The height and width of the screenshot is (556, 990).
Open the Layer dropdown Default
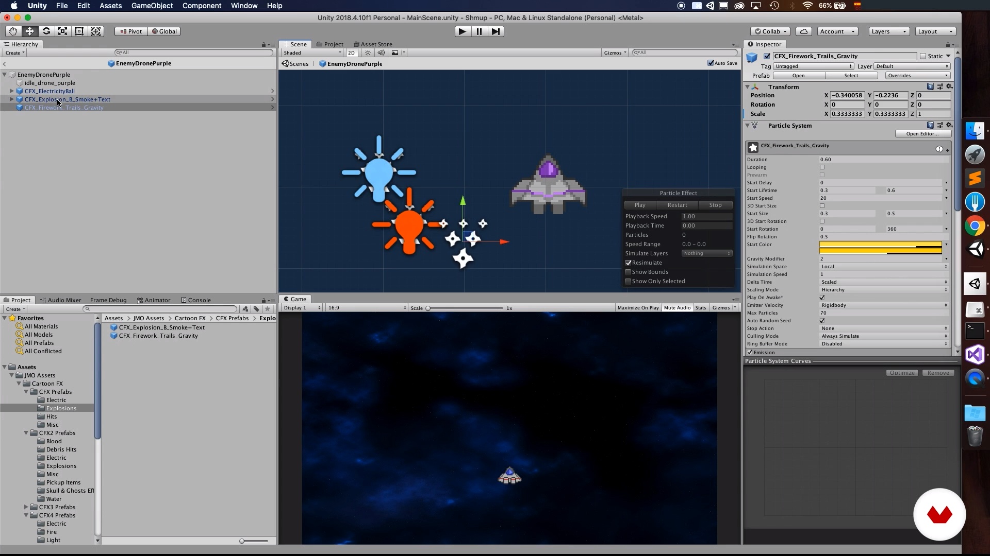tap(912, 66)
